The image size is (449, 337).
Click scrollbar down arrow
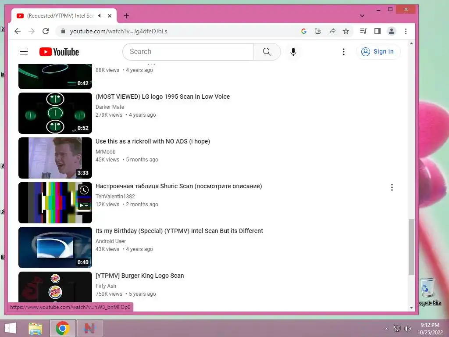[411, 308]
